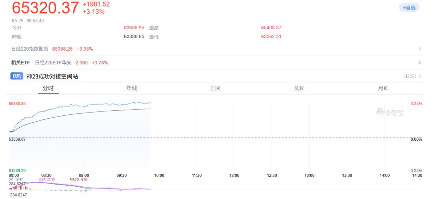Viewport: 435px width, 199px height.
Task: Click the 最高 label
Action: point(154,27)
